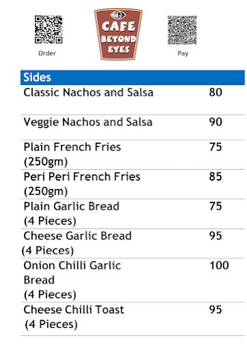The height and width of the screenshot is (349, 247).
Task: Click price 95 beside Cheese Chilli Toast
Action: point(216,309)
